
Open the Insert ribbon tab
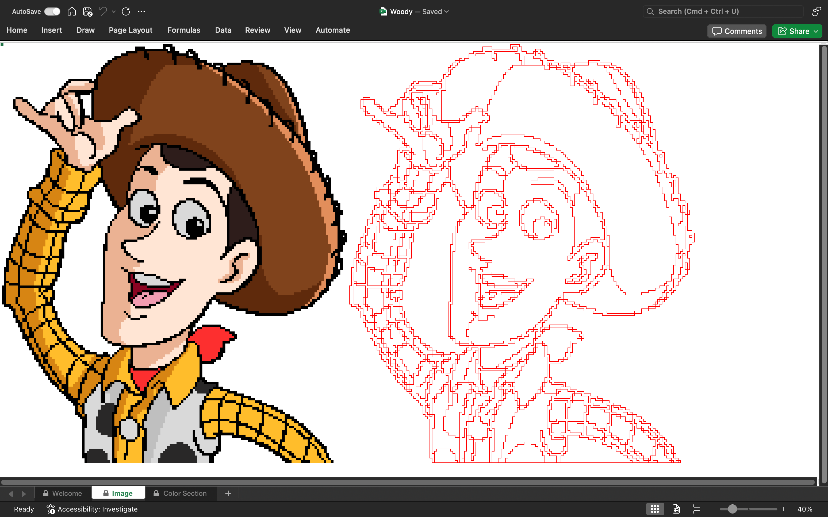click(52, 30)
